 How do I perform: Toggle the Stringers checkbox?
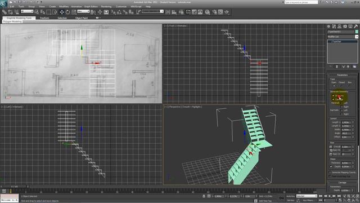[x=334, y=96]
